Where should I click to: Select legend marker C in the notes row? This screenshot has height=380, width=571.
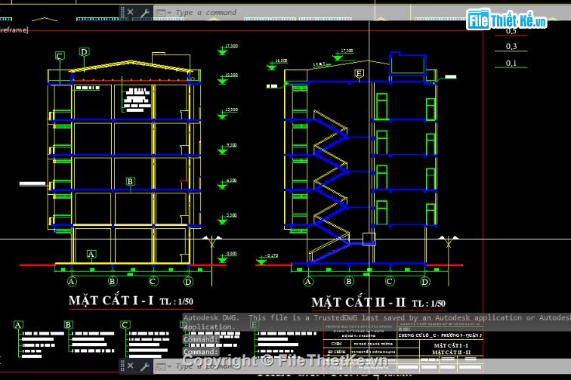(125, 325)
